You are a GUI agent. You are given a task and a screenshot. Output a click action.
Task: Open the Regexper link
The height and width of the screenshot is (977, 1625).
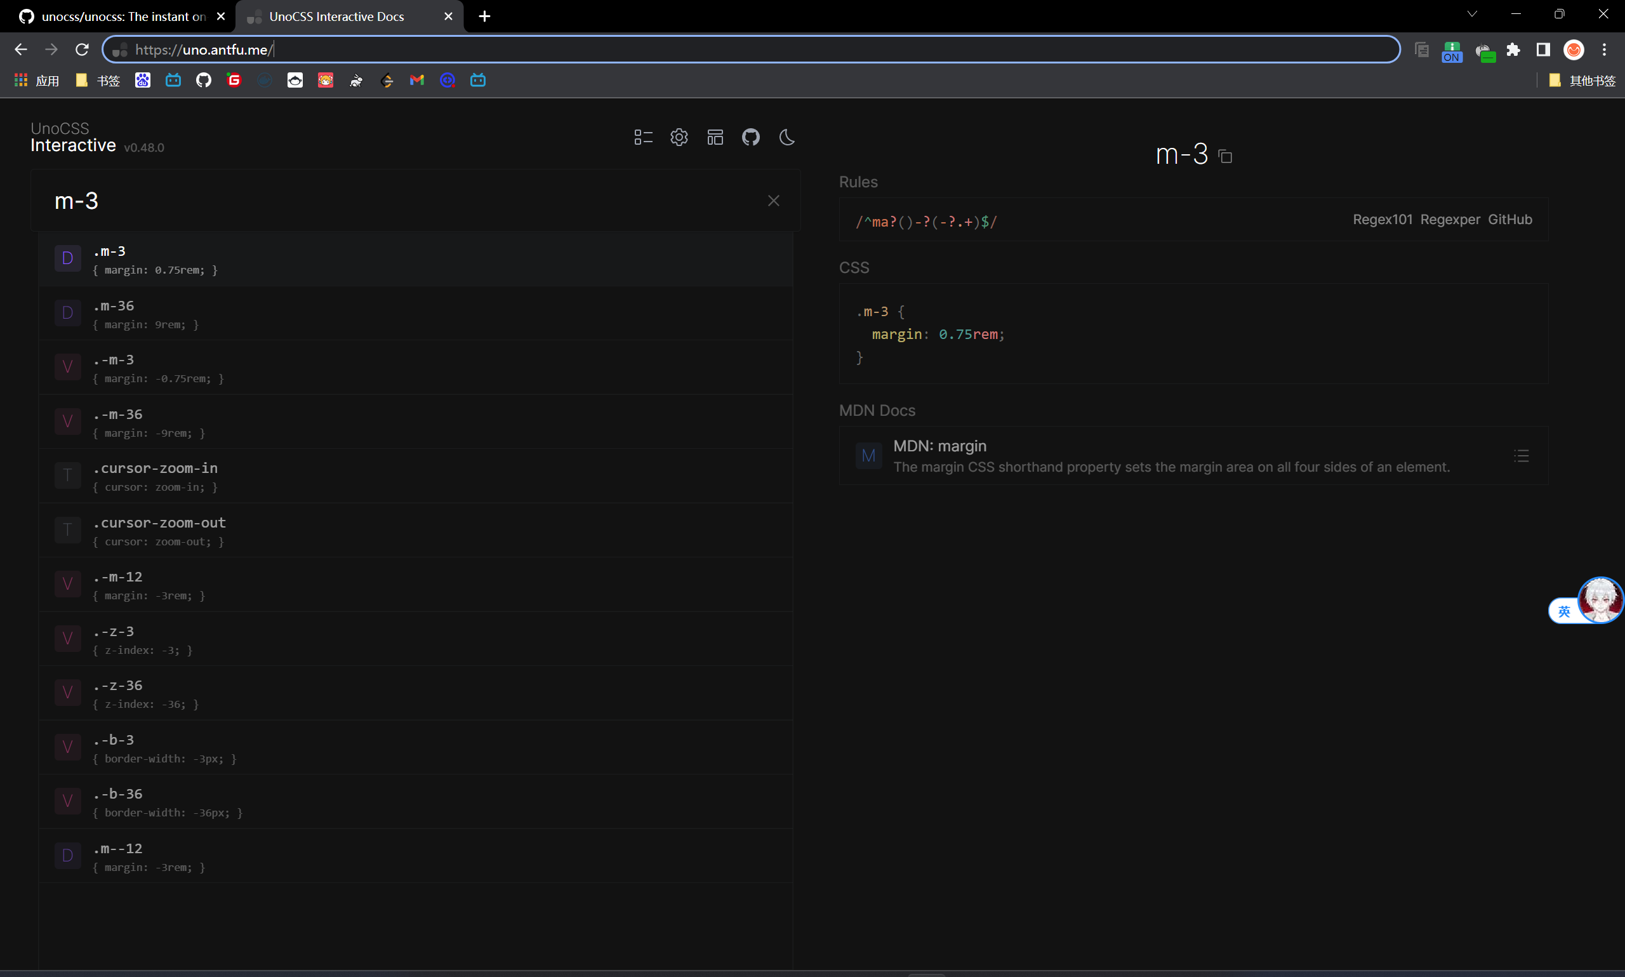[1450, 219]
